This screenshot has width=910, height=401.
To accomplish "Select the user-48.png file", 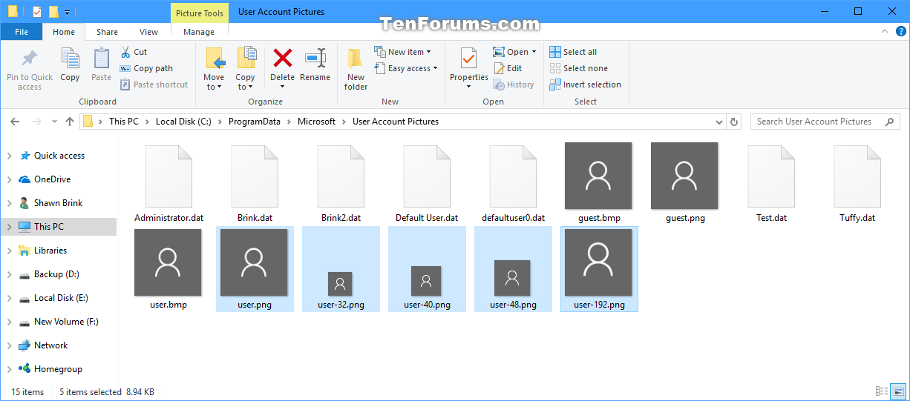I will (513, 269).
